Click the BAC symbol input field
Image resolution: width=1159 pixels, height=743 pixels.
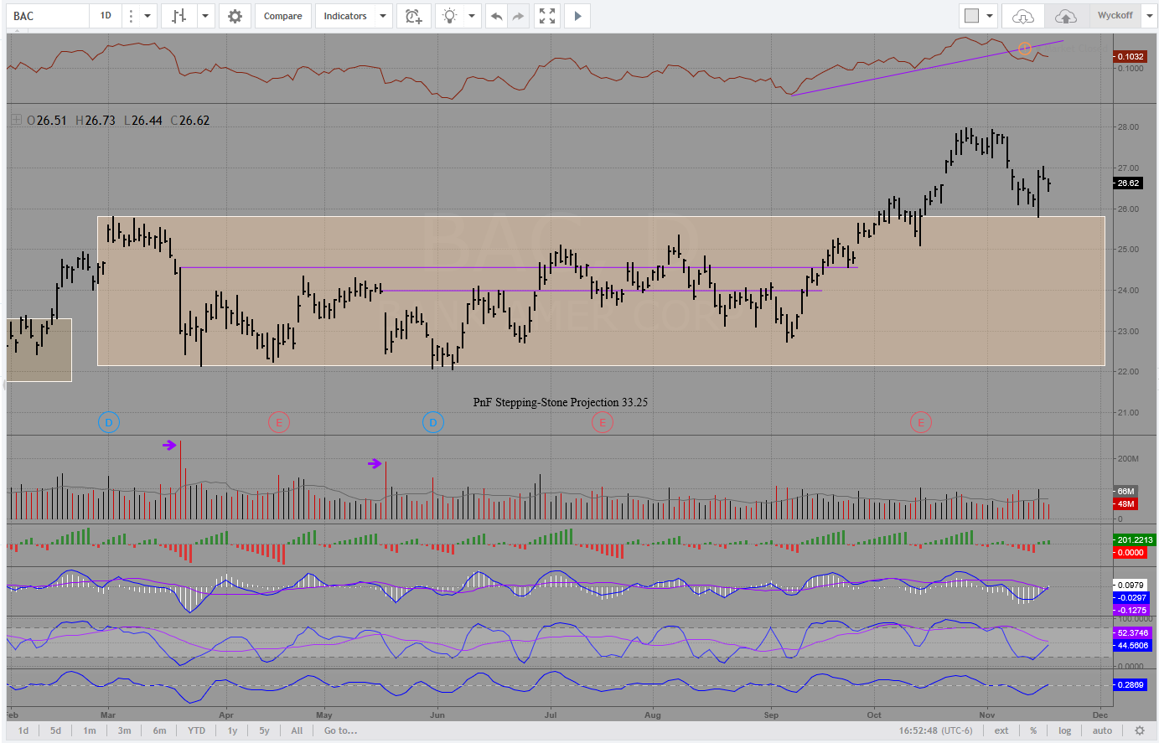coord(48,16)
